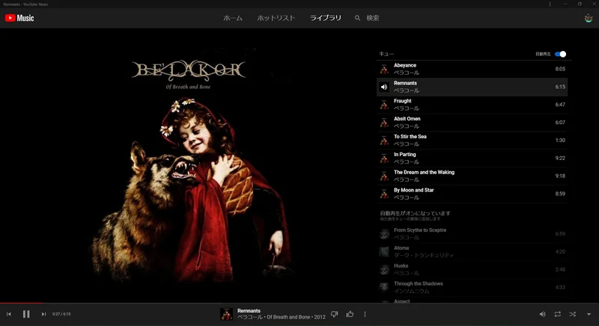This screenshot has height=326, width=599.
Task: Click The Dream and the Waking thumbnail
Action: pyautogui.click(x=384, y=176)
